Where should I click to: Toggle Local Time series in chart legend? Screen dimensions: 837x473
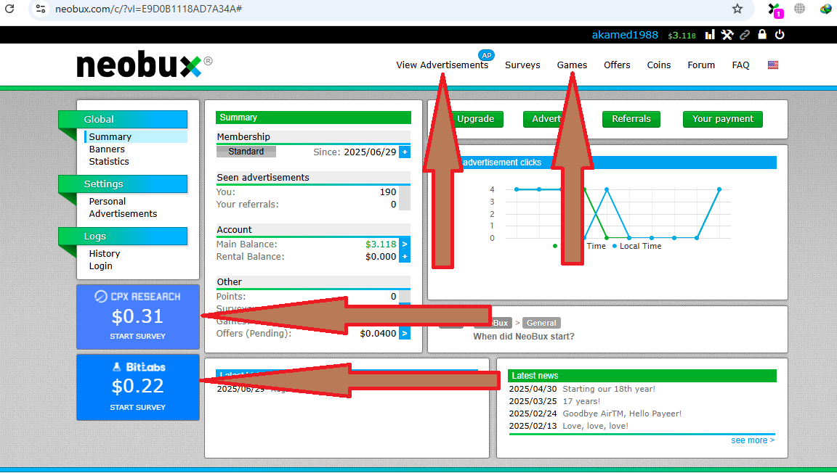(x=636, y=247)
